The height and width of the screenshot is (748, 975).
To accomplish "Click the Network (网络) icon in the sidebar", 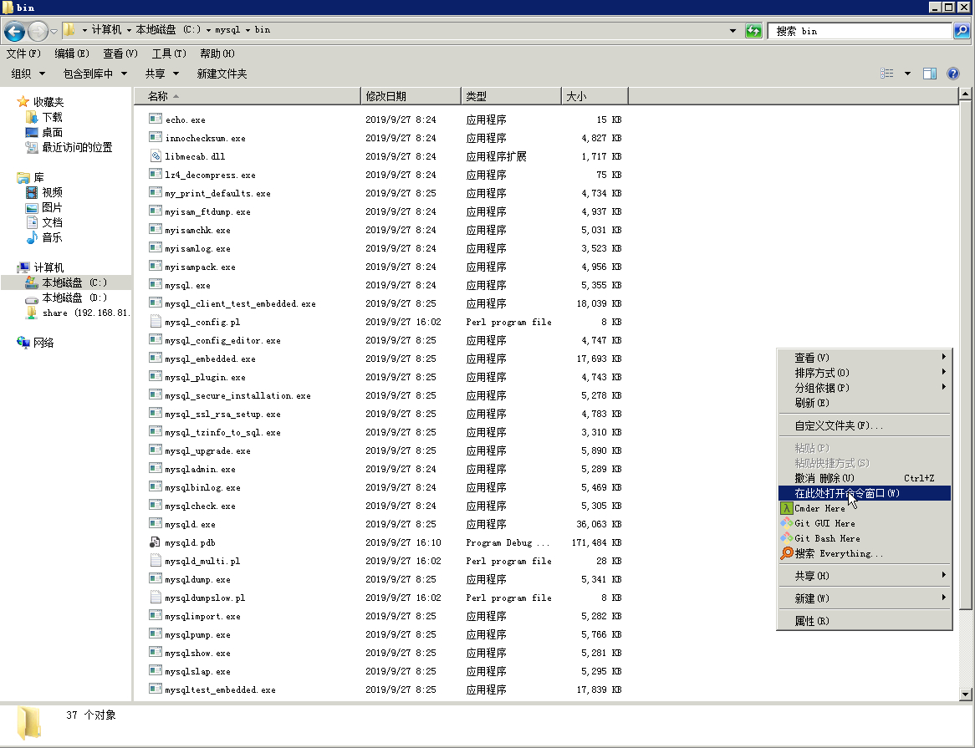I will point(23,343).
